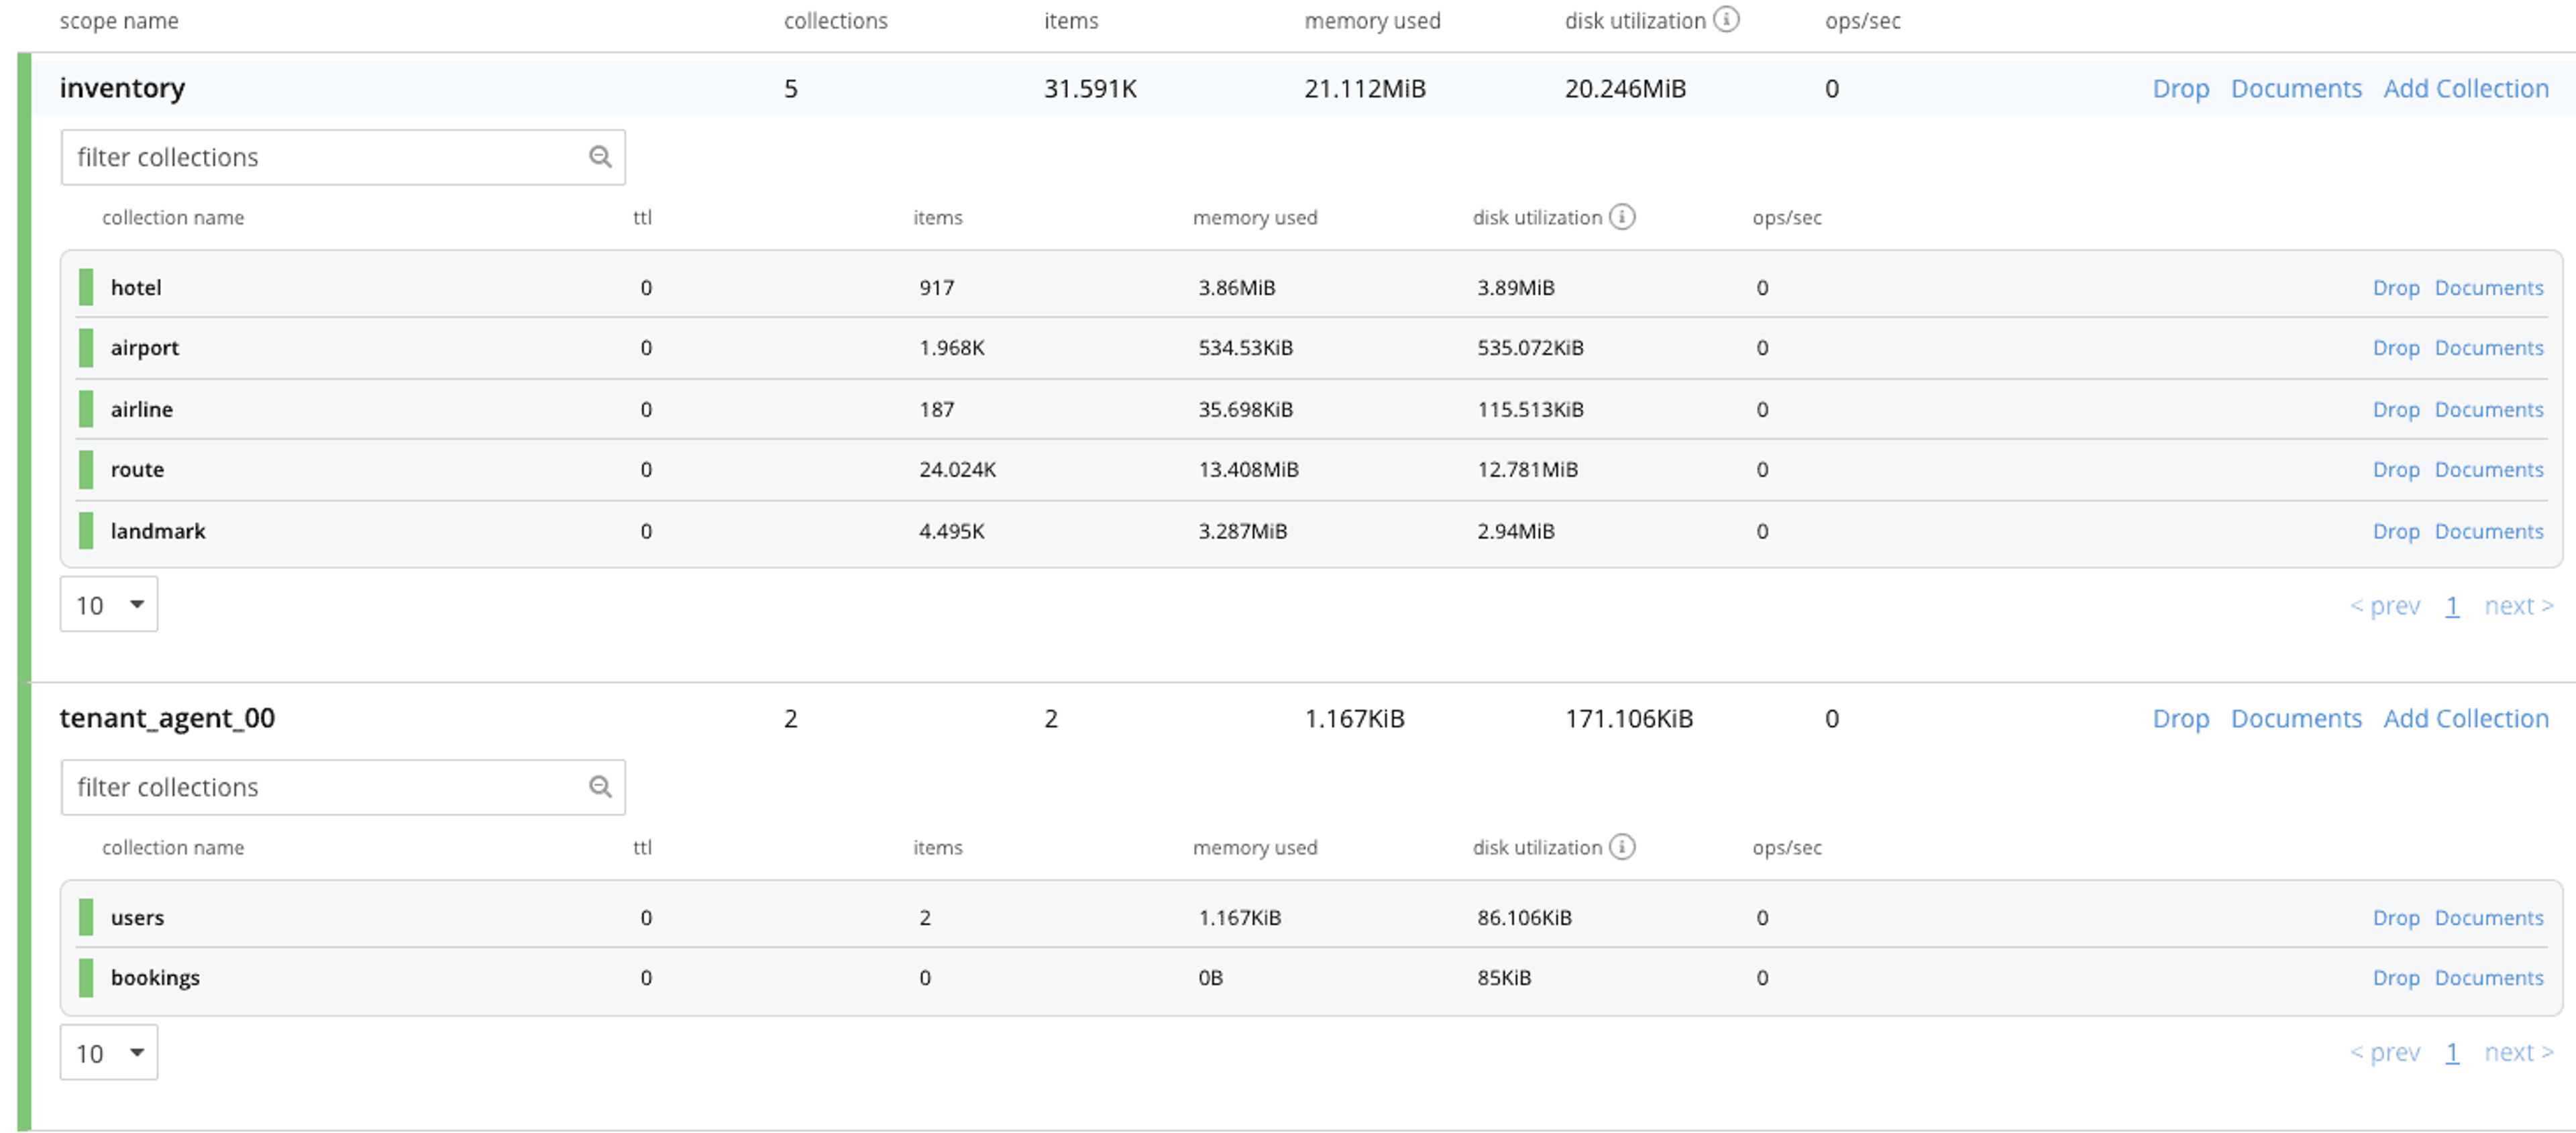Click the 24.024K items value for route

tap(957, 470)
